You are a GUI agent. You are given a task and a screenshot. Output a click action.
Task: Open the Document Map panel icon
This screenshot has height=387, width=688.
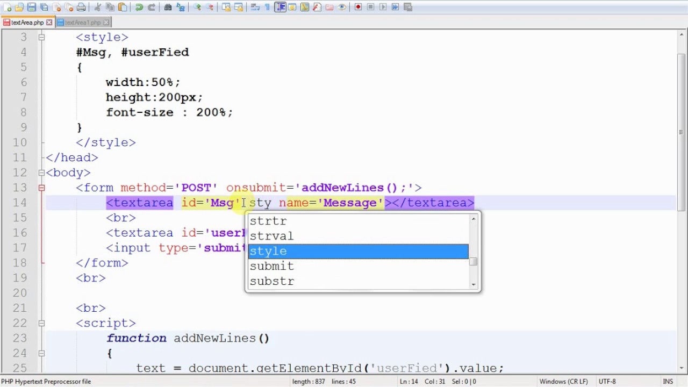pos(305,7)
